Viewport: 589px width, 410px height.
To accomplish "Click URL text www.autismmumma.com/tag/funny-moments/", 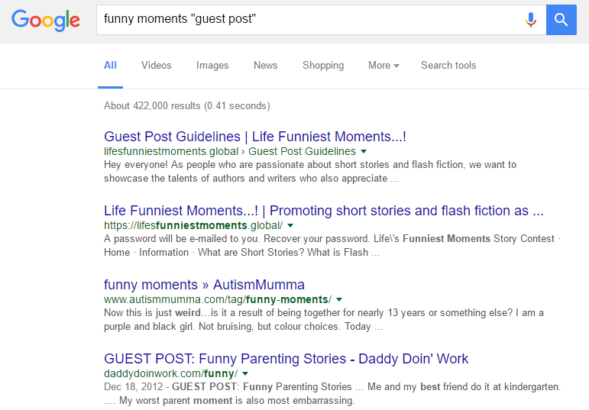I will pyautogui.click(x=218, y=299).
